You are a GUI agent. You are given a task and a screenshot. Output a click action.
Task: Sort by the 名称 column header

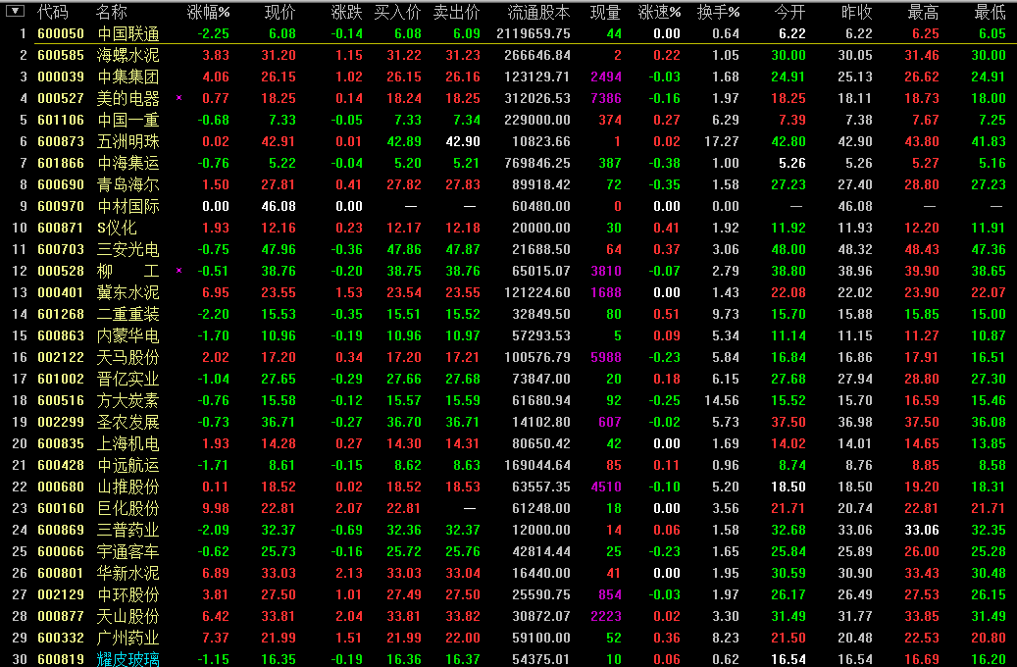click(112, 12)
